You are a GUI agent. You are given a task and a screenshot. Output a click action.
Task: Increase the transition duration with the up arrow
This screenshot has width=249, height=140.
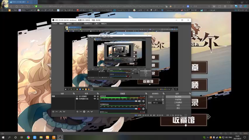(x=163, y=102)
